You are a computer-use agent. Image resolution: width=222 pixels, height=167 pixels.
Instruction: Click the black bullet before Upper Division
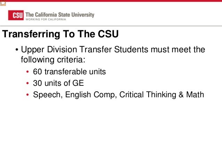[x=17, y=50]
